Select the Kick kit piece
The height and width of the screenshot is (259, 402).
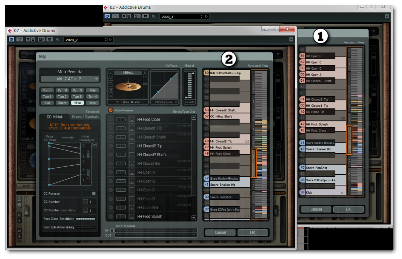(48, 103)
